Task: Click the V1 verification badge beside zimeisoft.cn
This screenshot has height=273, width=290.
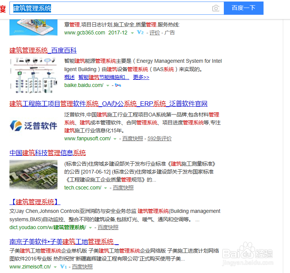Action: pos(63,267)
